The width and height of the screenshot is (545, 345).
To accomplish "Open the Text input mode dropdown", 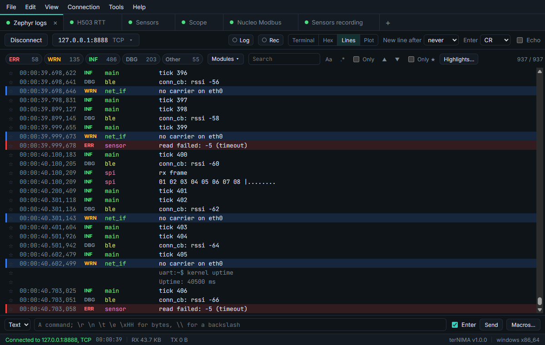I will [17, 325].
